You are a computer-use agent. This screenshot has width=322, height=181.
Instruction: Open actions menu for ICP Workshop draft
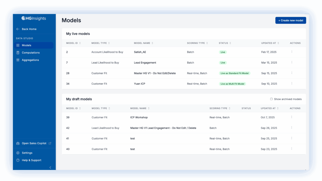pos(291,117)
